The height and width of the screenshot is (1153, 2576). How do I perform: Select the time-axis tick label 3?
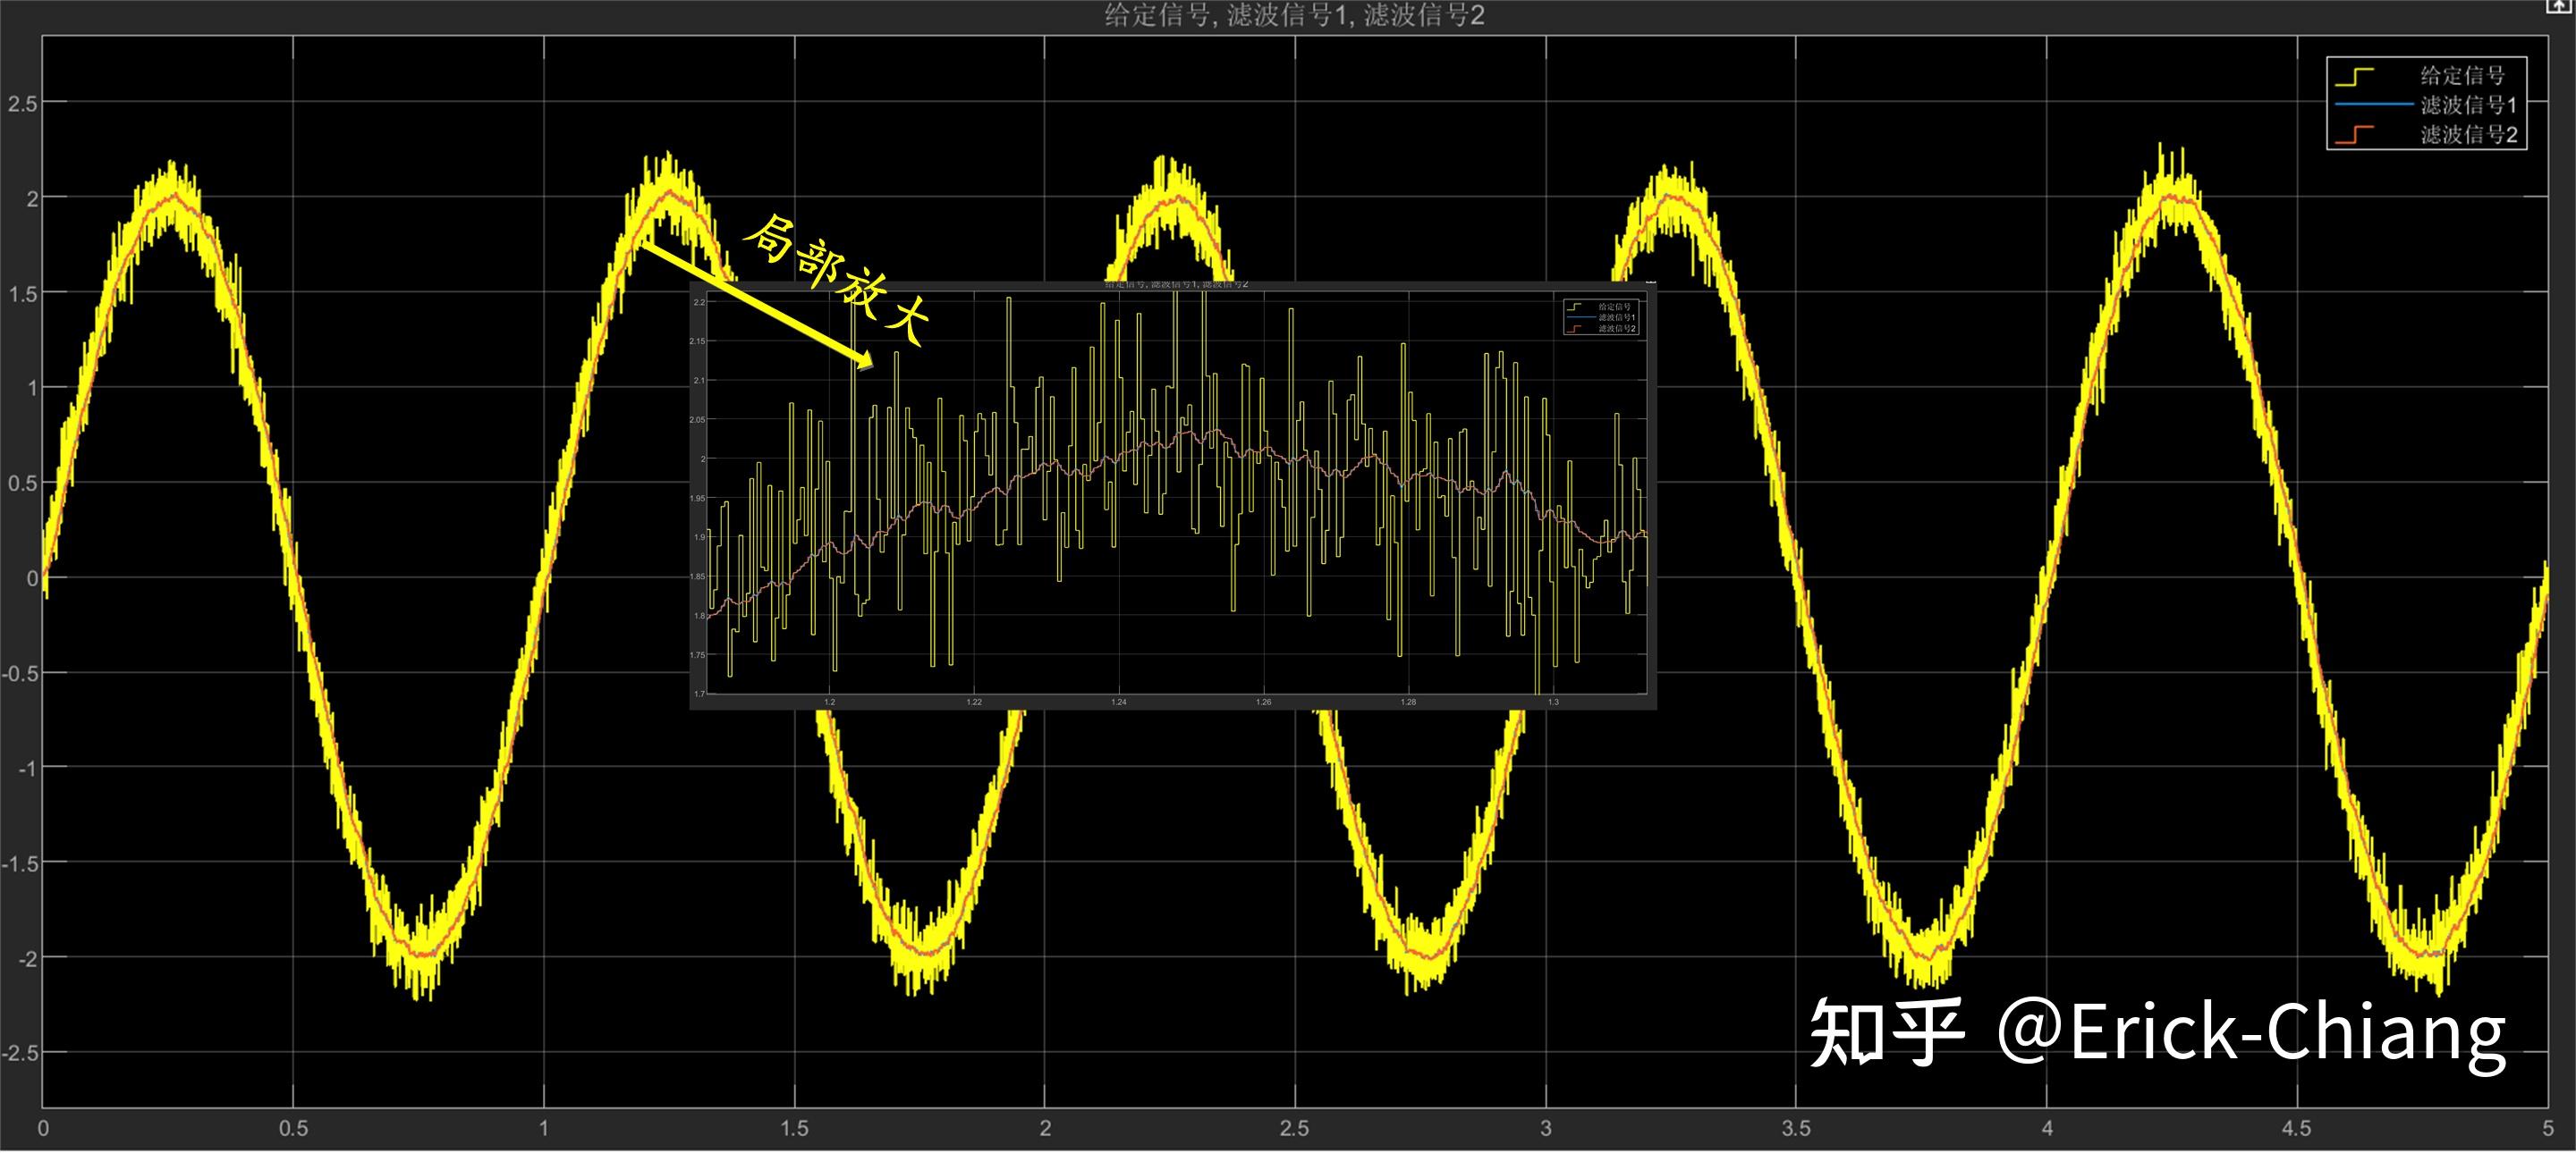(1546, 1128)
